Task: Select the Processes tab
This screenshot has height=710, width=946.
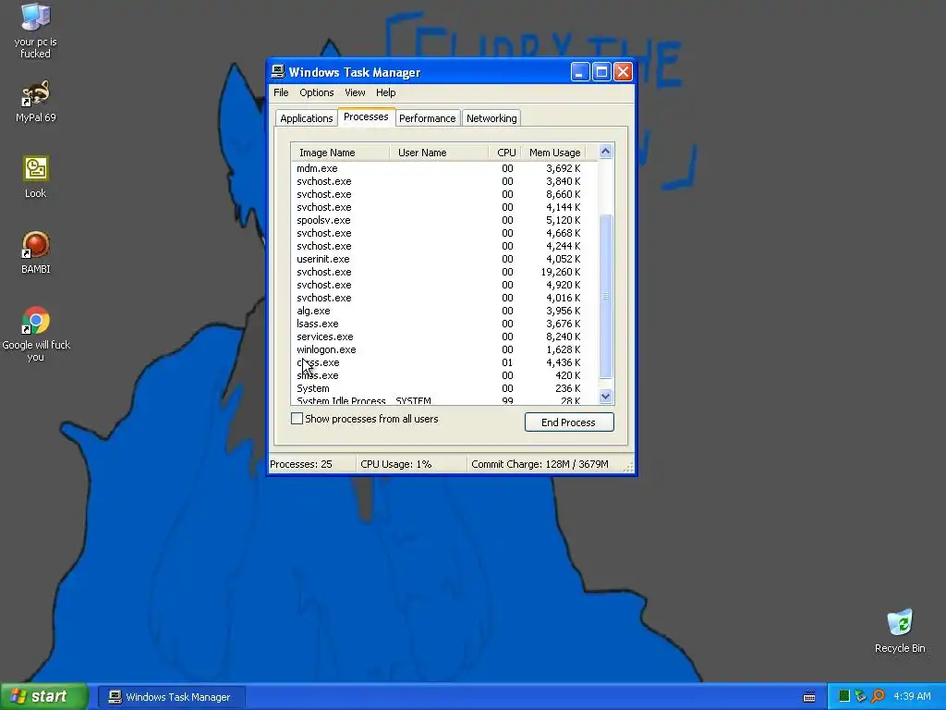Action: point(366,116)
